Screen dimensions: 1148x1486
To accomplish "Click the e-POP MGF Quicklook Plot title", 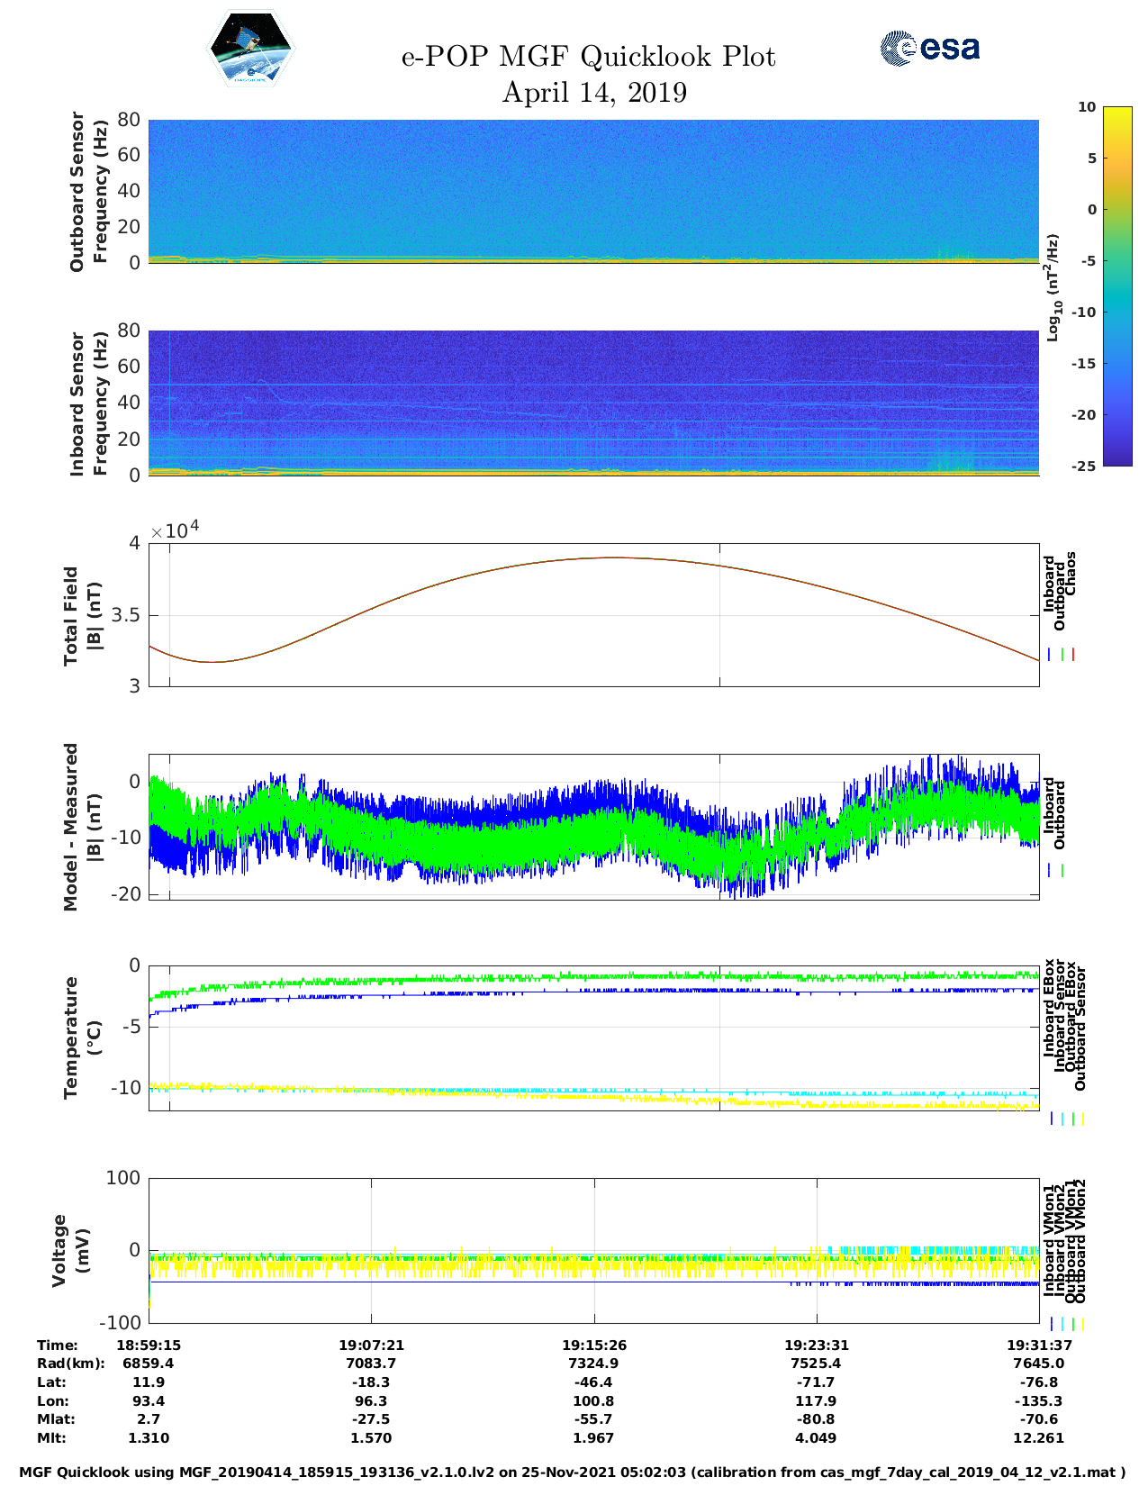I will [588, 57].
